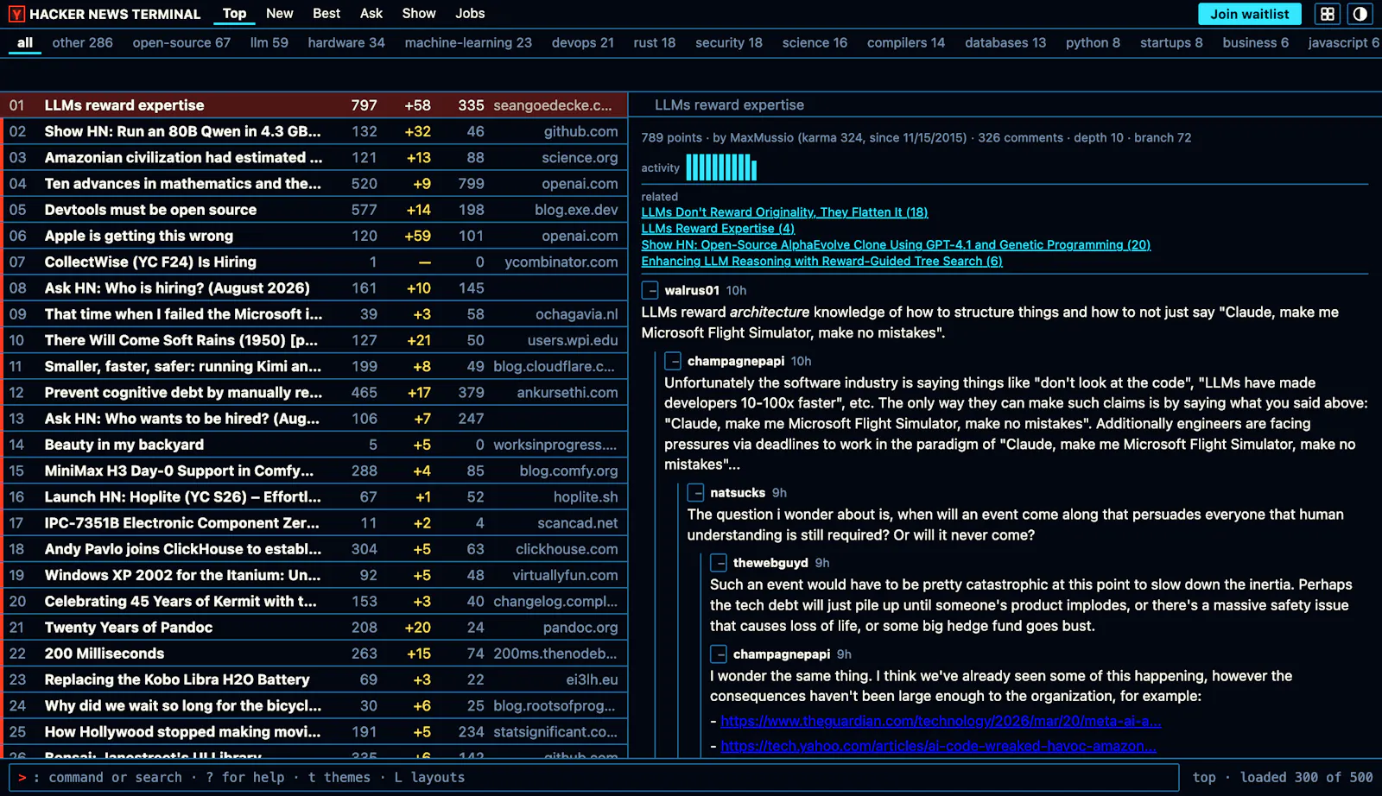This screenshot has height=796, width=1382.
Task: Select 'MiniMax H3 Day-0 Support' story
Action: pyautogui.click(x=315, y=471)
